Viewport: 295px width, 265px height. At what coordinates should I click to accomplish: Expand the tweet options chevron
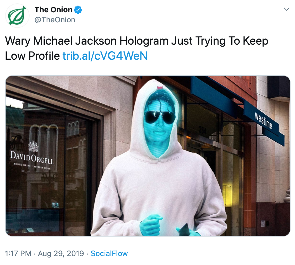[286, 9]
